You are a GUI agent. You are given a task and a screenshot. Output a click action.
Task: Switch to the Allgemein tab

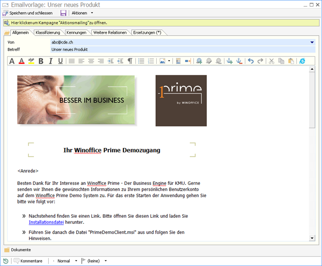[20, 32]
